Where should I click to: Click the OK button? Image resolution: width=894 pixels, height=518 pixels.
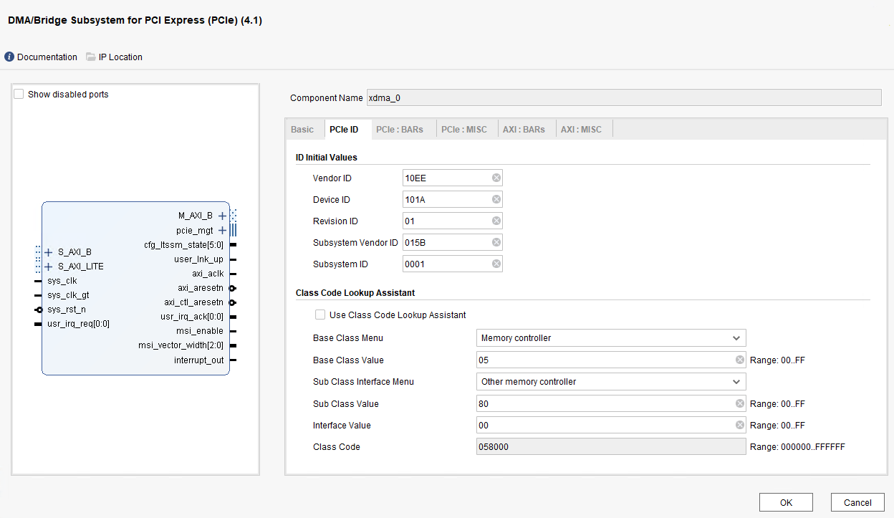pos(786,502)
